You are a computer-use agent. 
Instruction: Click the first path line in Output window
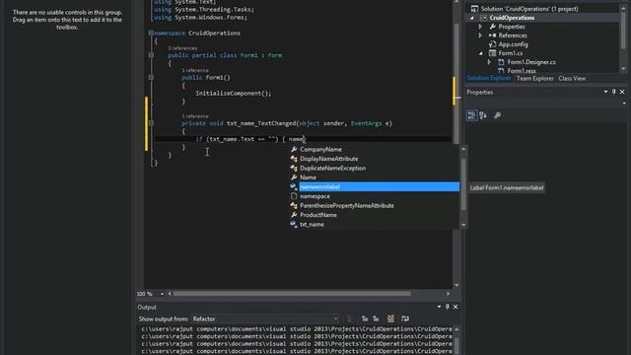(x=297, y=329)
